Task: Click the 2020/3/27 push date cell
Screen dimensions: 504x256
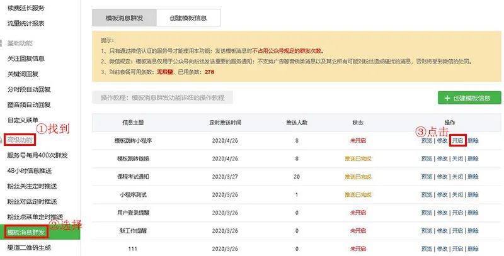Action: 225,177
